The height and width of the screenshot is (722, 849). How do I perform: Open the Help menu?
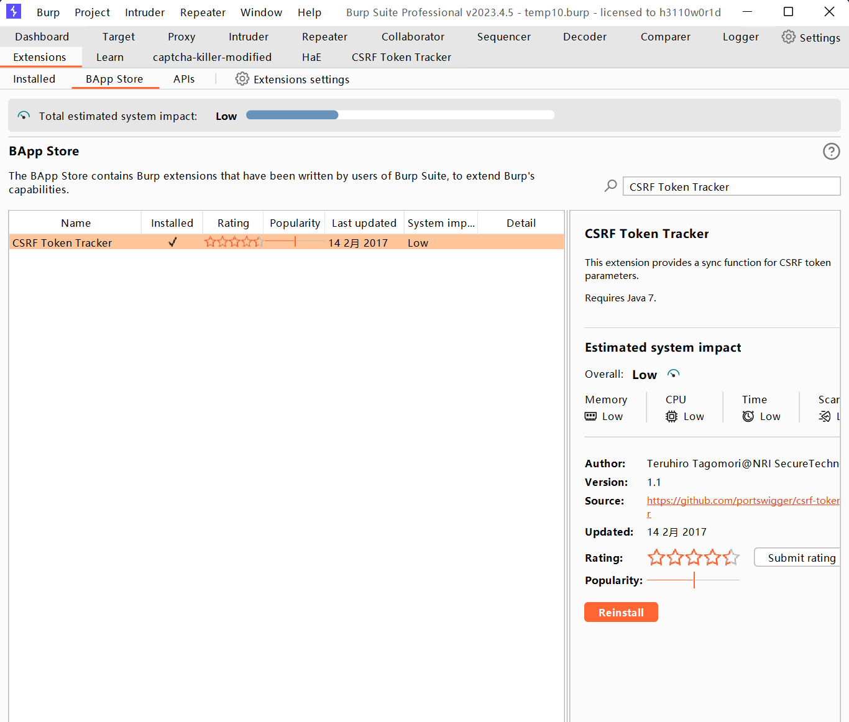[x=309, y=12]
